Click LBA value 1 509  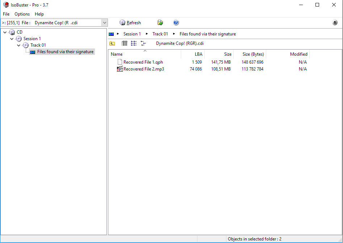[x=197, y=62]
